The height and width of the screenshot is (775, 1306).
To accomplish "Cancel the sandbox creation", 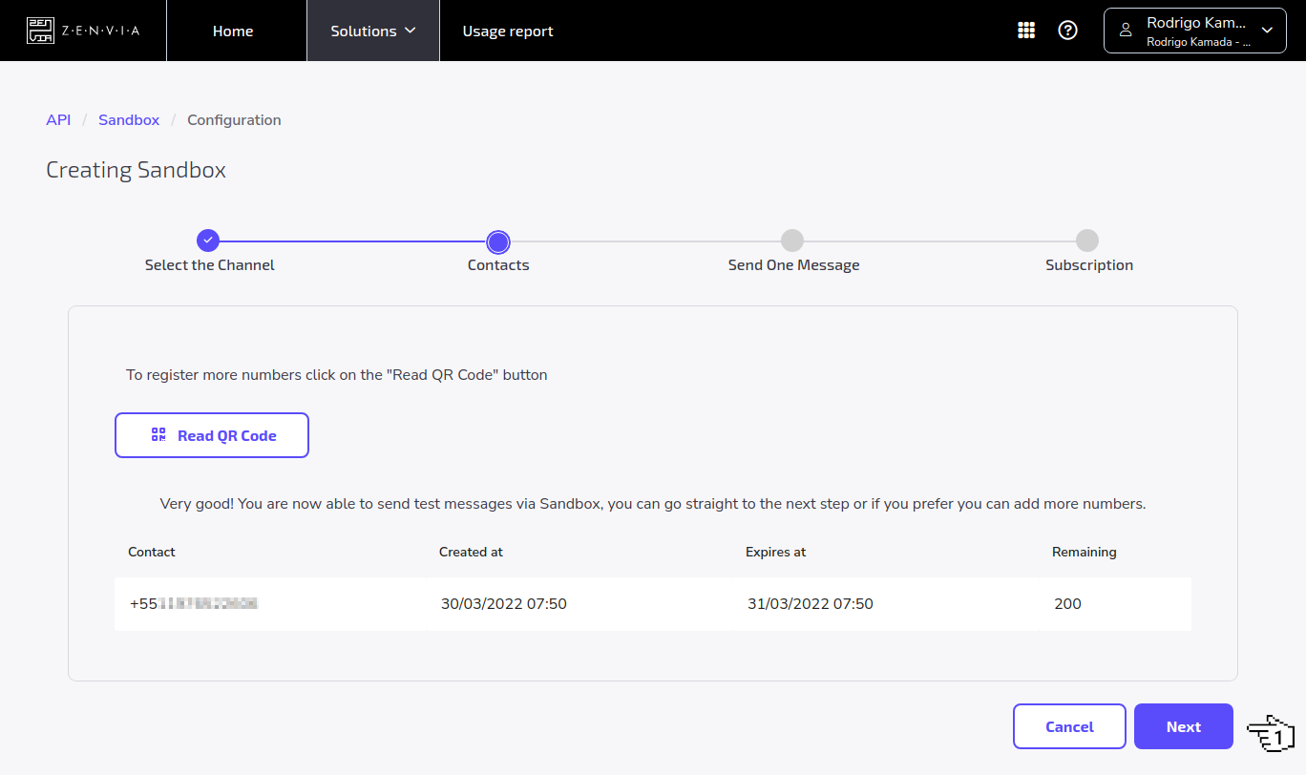I will pos(1069,726).
